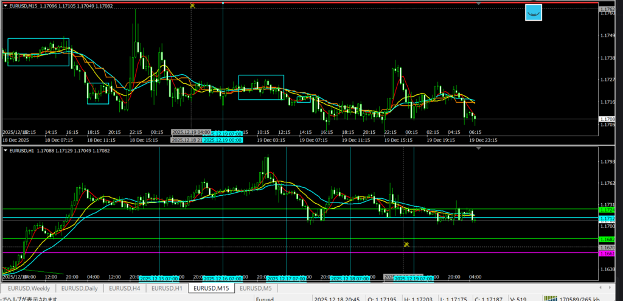Expand the EURUSD,M15 chart title triangle
This screenshot has height=301, width=623.
click(6, 6)
